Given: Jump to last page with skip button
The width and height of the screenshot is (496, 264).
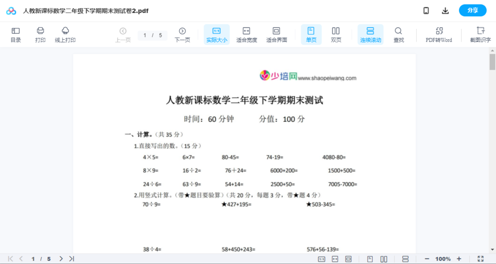Looking at the screenshot, I should click(71, 258).
